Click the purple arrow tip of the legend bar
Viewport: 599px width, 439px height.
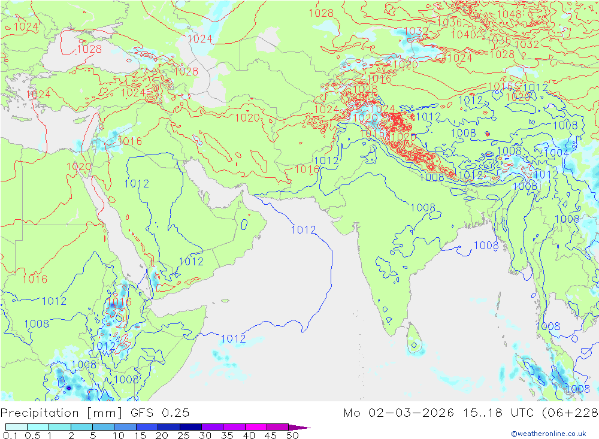pyautogui.click(x=300, y=427)
